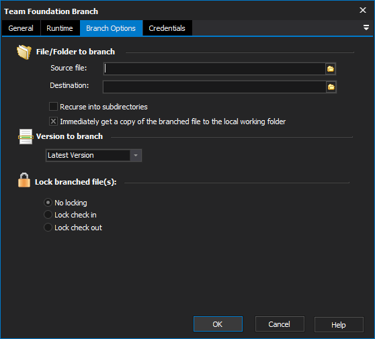Click the Source file browse folder icon

pyautogui.click(x=331, y=69)
